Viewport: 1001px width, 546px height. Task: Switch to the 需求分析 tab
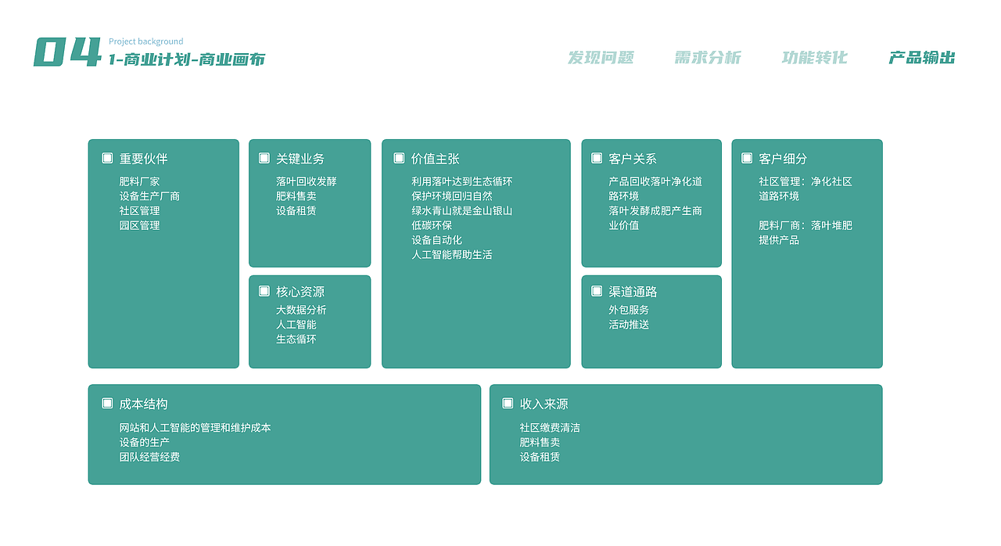tap(707, 56)
